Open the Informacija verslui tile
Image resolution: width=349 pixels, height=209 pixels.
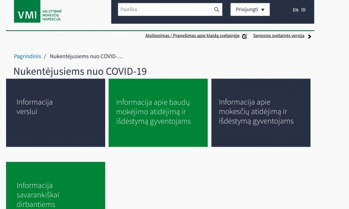pos(56,112)
